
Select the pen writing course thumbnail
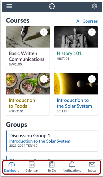[x=28, y=37]
